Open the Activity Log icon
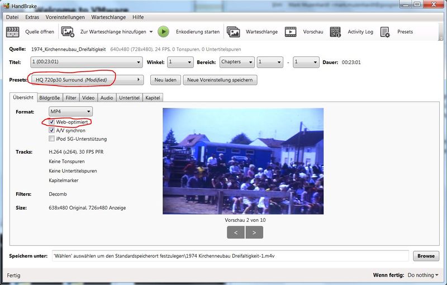 [335, 32]
